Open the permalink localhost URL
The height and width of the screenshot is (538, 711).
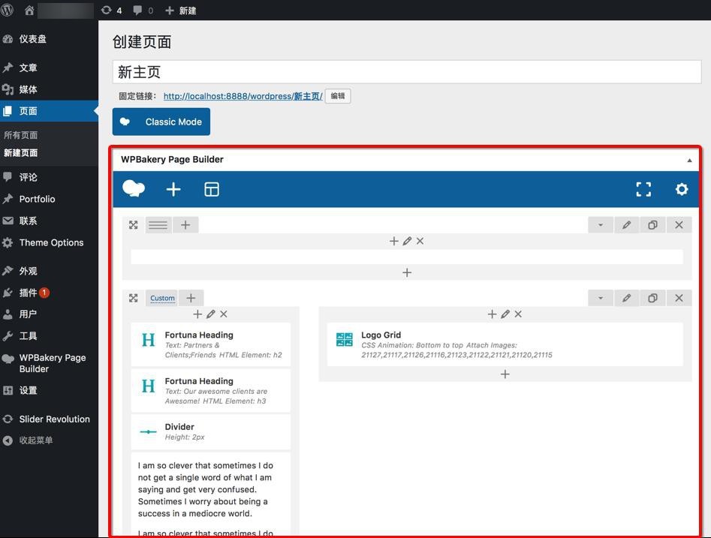(243, 96)
